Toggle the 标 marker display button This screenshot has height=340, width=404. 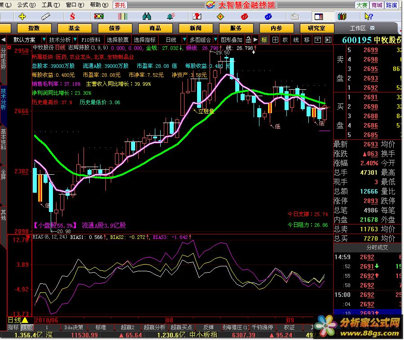264,40
